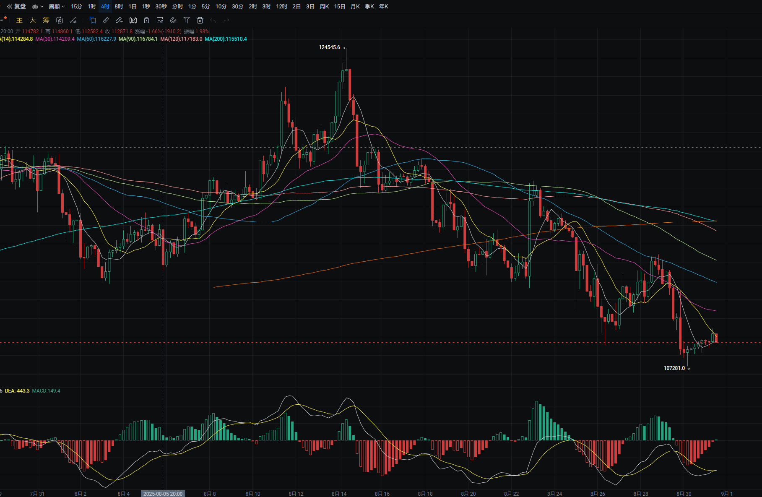Image resolution: width=762 pixels, height=497 pixels.
Task: Click the undo arrow icon
Action: [213, 20]
